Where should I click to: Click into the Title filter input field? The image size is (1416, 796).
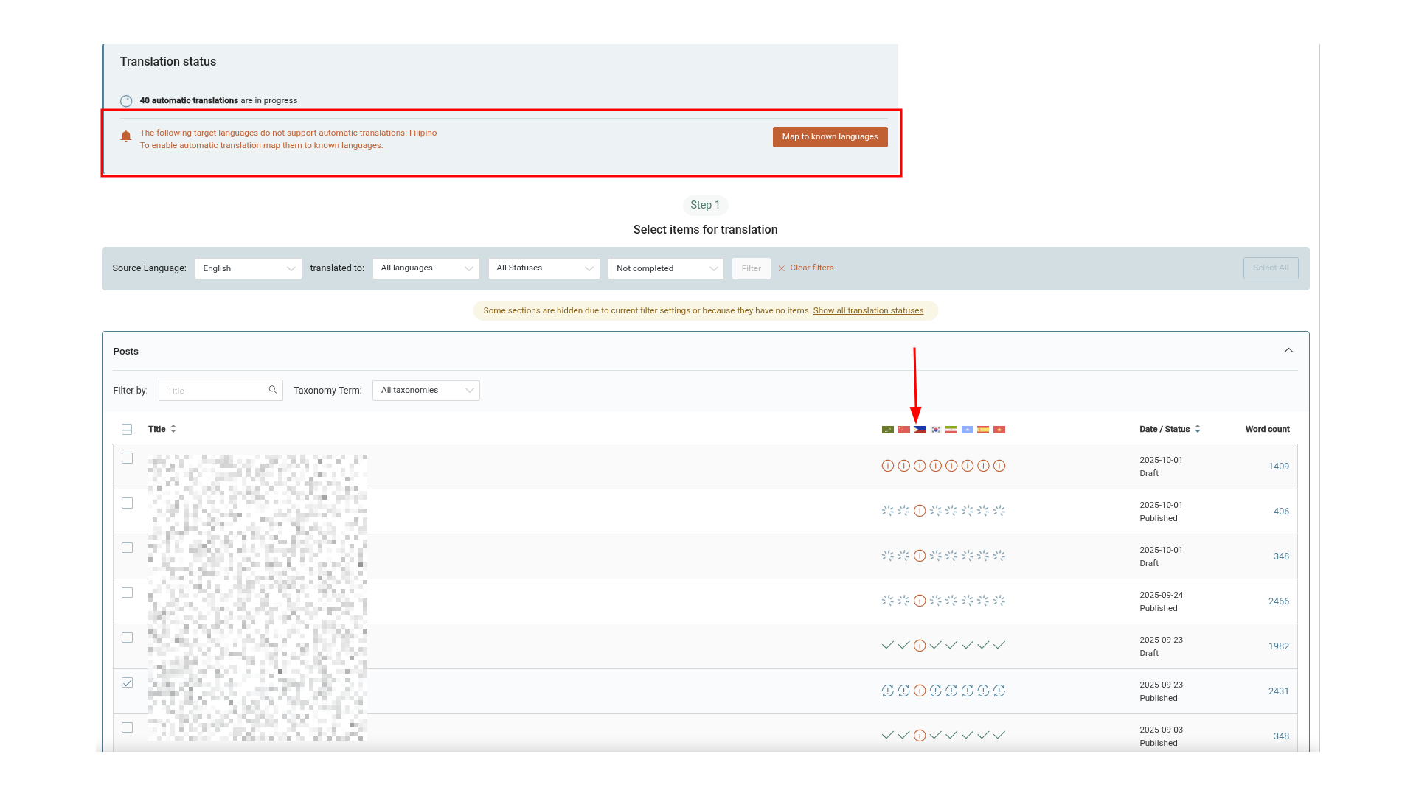tap(214, 391)
